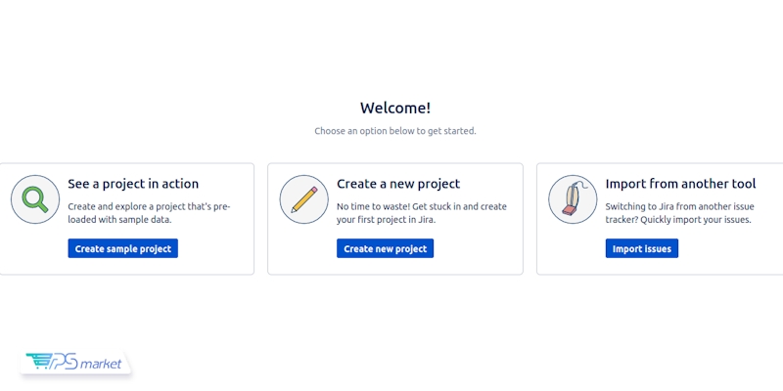This screenshot has height=391, width=783.
Task: Click the yellow pencil icon
Action: (303, 199)
